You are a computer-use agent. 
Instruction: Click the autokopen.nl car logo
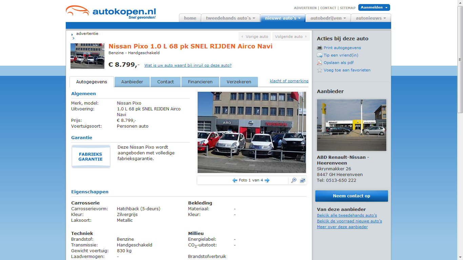(x=110, y=12)
